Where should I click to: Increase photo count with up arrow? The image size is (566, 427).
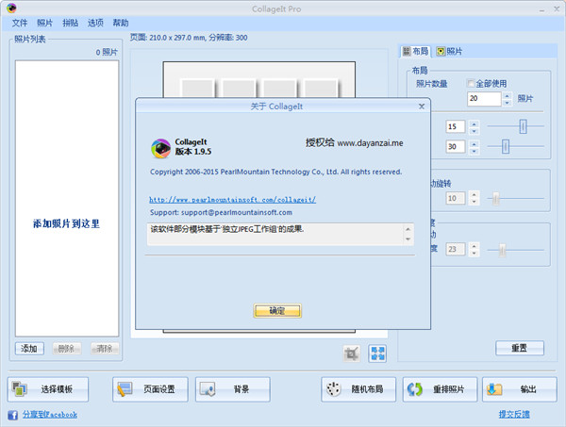click(x=508, y=95)
